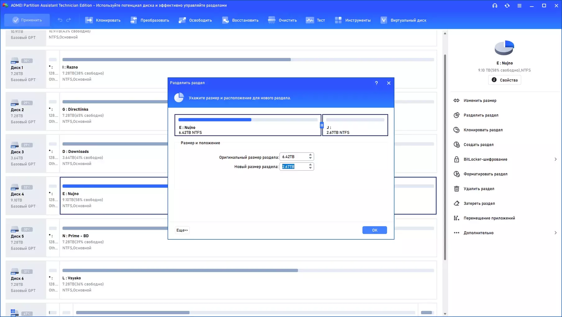
Task: Select the J: new partition block in dialog
Action: 355,125
